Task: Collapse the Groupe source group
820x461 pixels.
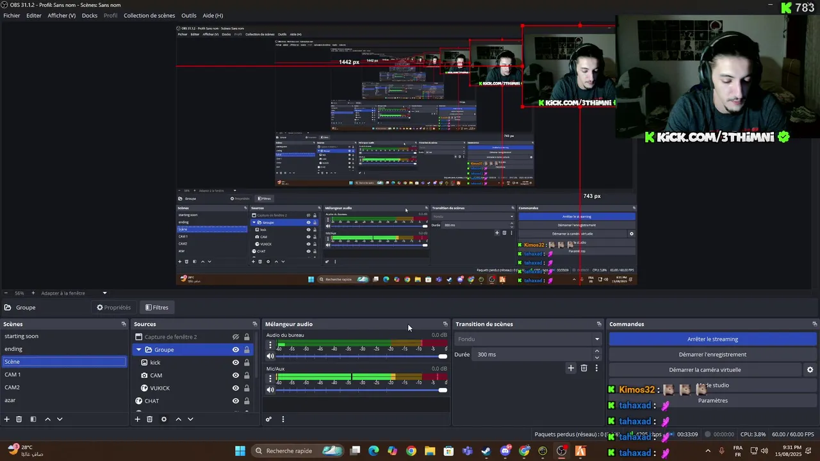Action: (138, 350)
